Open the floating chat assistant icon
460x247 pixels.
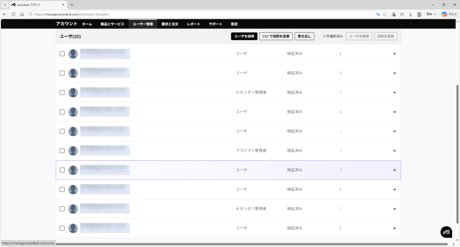pos(446,232)
